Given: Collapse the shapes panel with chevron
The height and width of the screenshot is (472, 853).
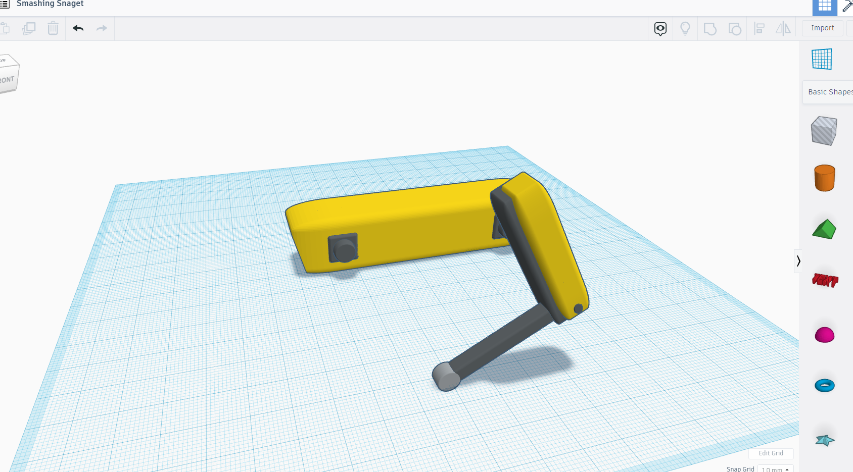Looking at the screenshot, I should pyautogui.click(x=798, y=261).
